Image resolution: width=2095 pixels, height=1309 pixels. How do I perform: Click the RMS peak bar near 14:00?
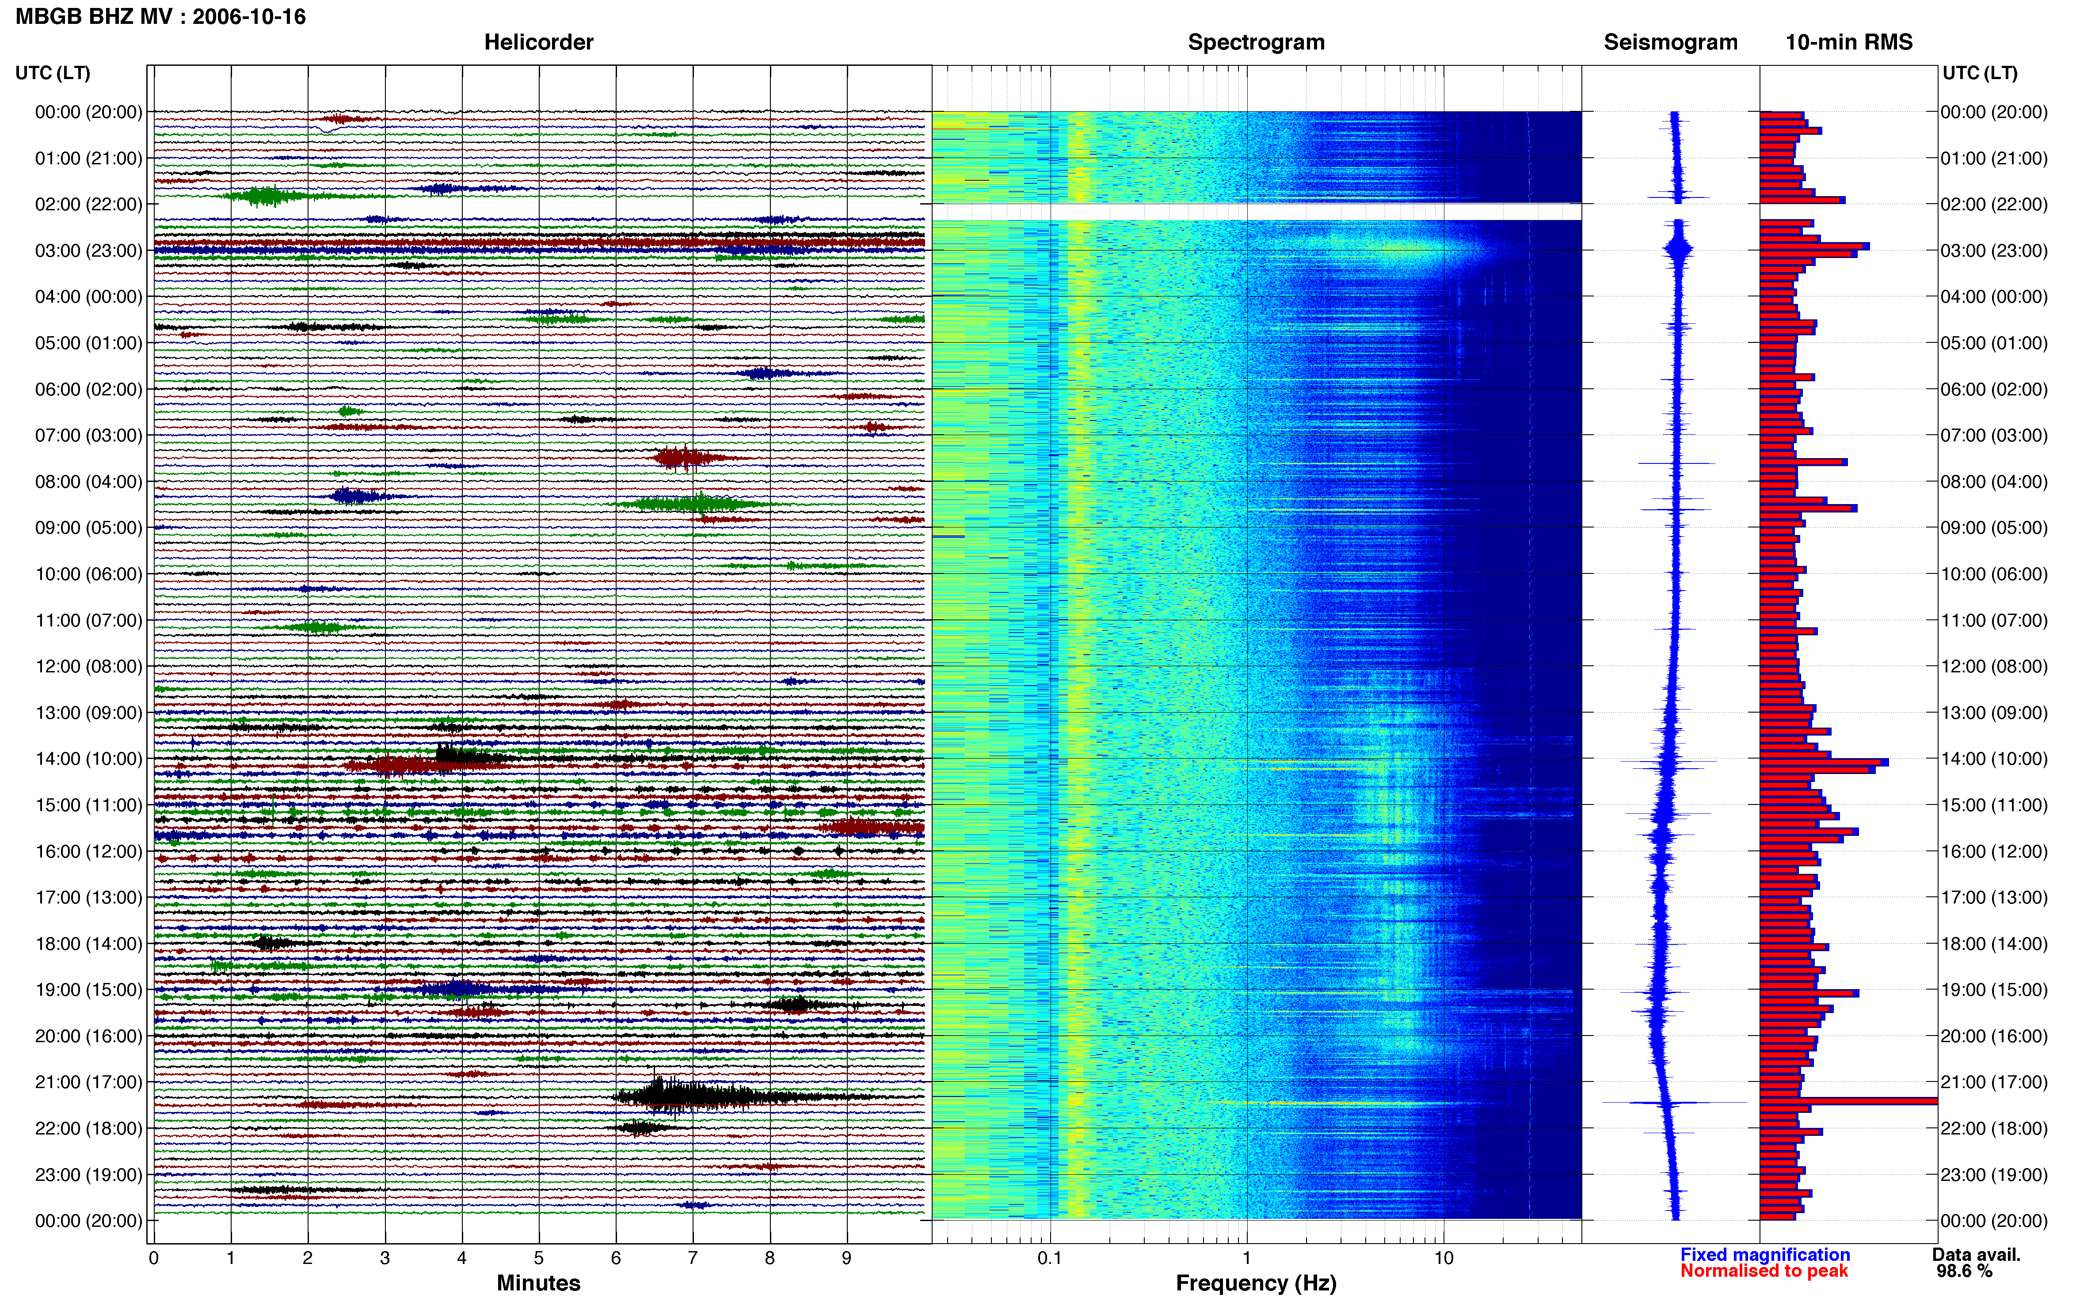(x=1824, y=762)
